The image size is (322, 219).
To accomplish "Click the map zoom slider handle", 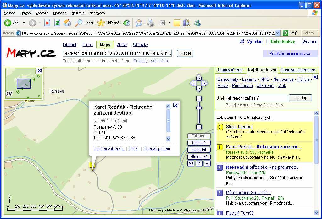I will 199,108.
